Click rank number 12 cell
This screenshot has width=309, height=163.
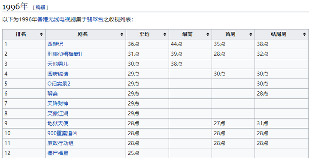coord(24,153)
